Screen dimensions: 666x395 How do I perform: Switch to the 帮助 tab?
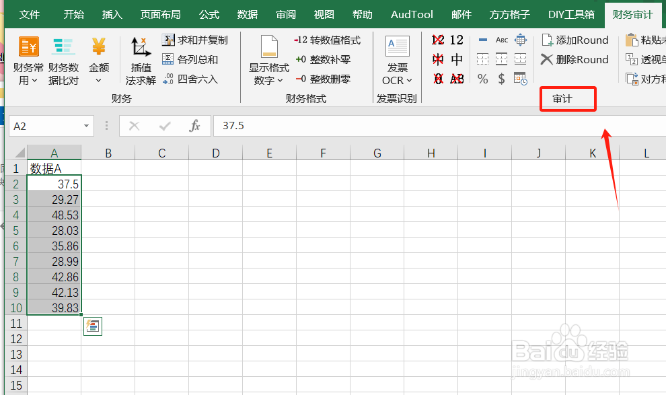coord(363,14)
